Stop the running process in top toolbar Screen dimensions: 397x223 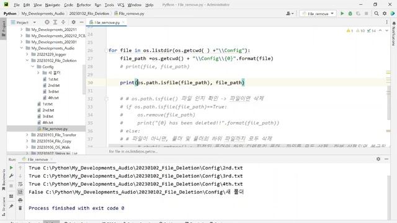pyautogui.click(x=367, y=14)
